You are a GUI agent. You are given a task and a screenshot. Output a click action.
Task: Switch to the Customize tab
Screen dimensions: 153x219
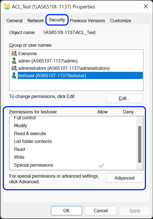tap(120, 21)
